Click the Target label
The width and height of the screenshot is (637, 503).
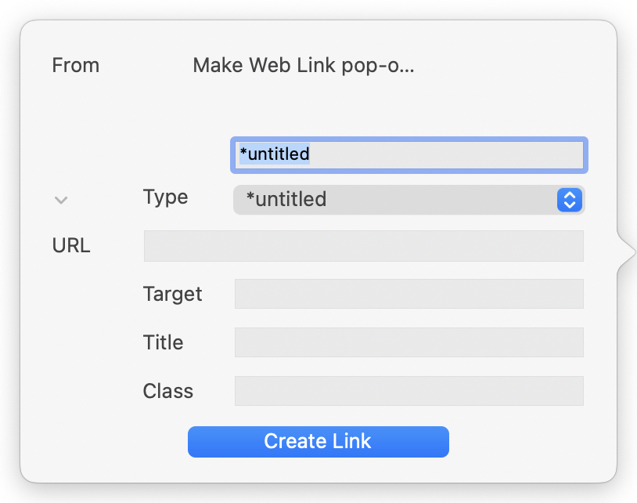click(172, 294)
